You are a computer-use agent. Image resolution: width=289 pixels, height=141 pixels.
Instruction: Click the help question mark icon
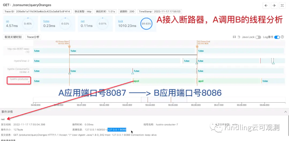click(x=282, y=37)
